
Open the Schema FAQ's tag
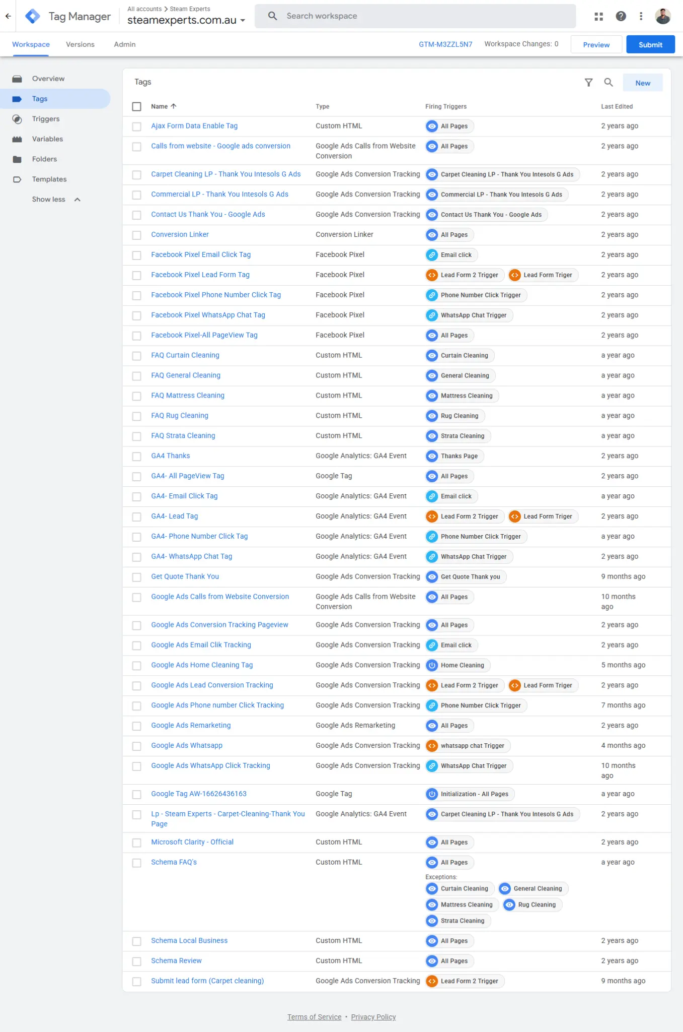174,862
